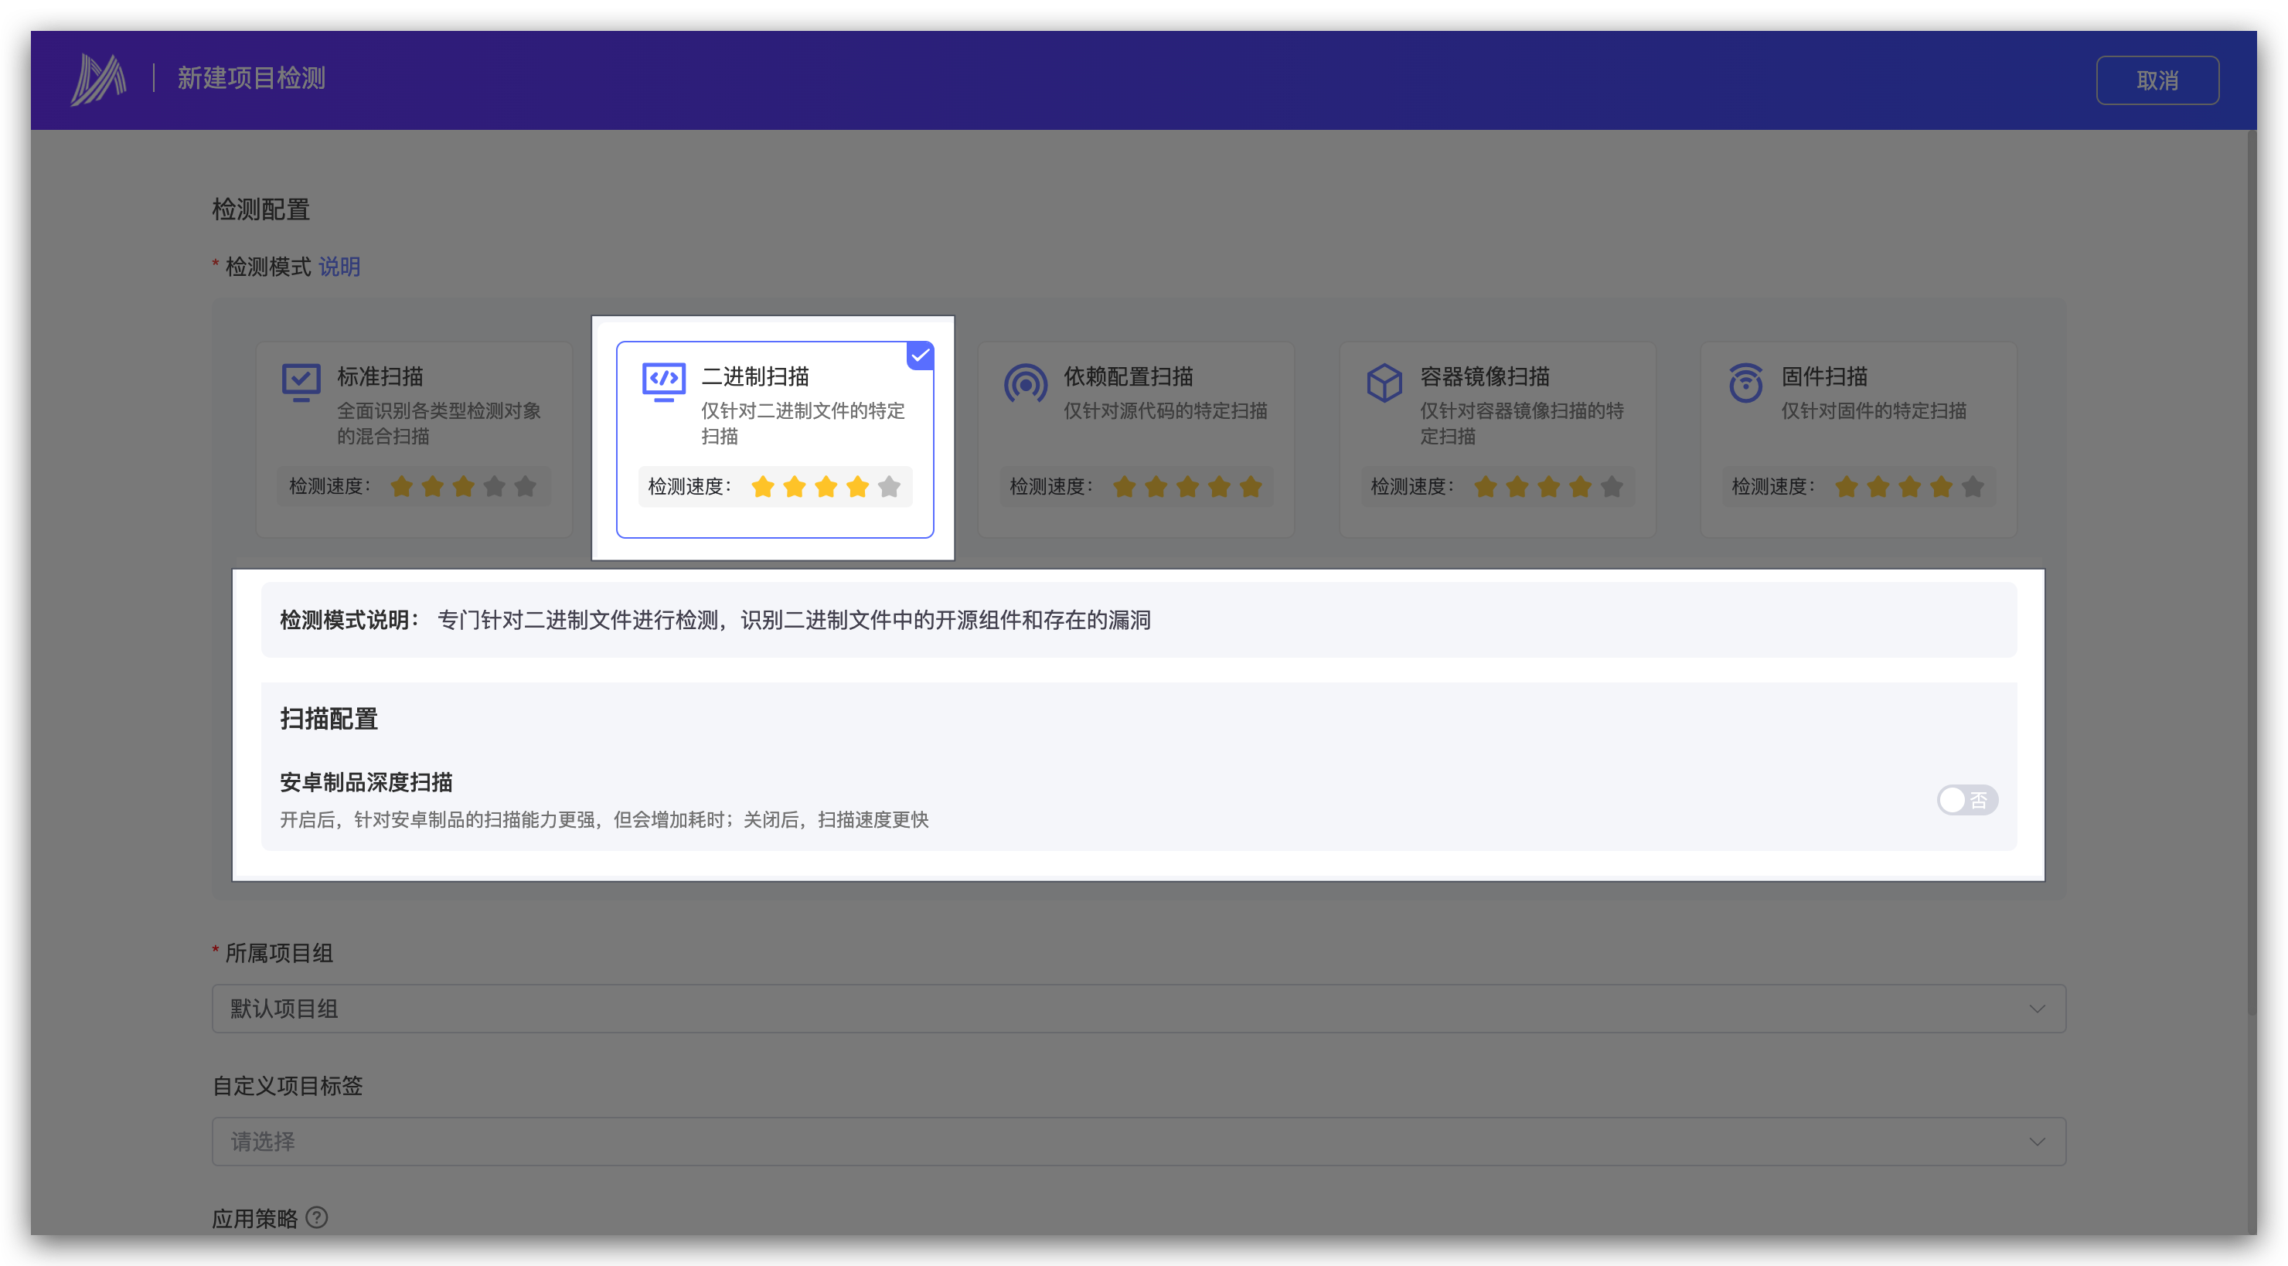The width and height of the screenshot is (2288, 1266).
Task: Click chevron arrow in 默认项目组 field
Action: [2037, 1009]
